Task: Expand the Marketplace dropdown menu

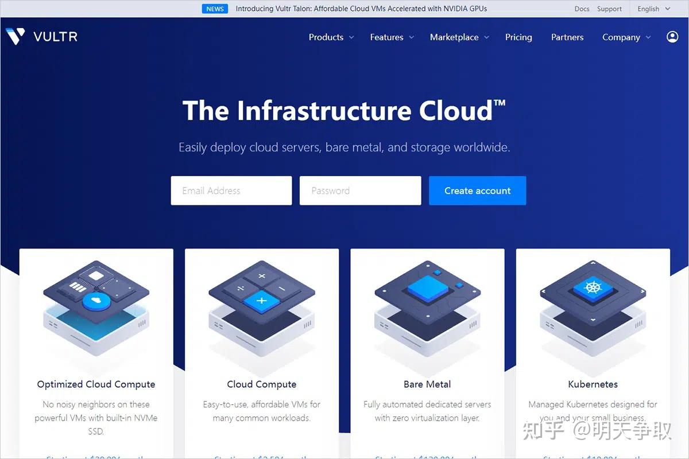Action: point(459,37)
